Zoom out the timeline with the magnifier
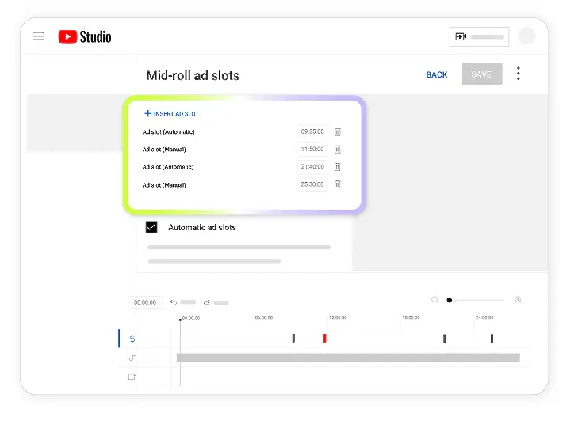Screen dimensions: 578x421 (x=434, y=300)
